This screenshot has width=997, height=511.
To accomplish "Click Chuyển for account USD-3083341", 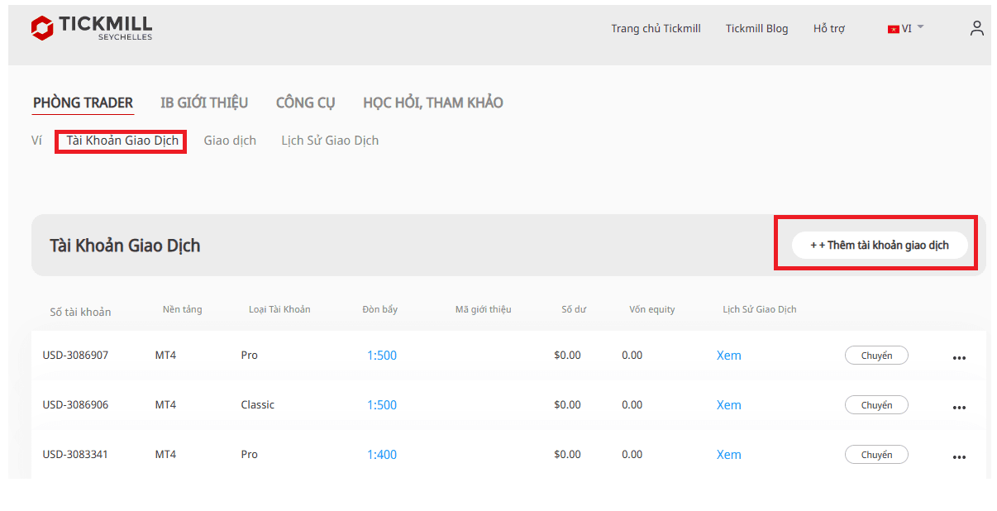I will tap(876, 455).
